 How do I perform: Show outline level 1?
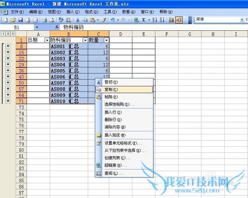[3, 34]
